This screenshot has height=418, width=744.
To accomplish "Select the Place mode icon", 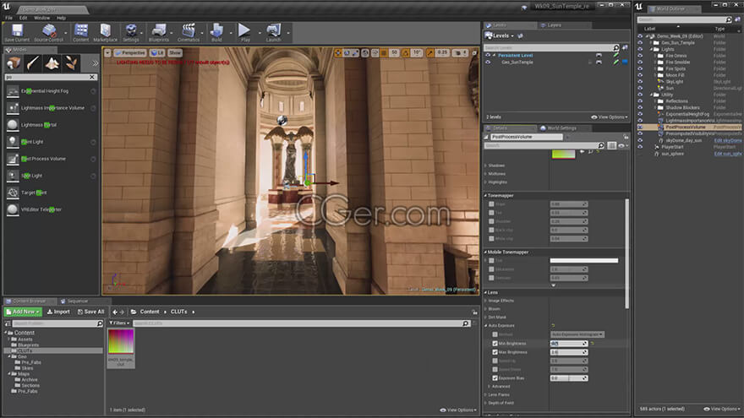I will (14, 62).
